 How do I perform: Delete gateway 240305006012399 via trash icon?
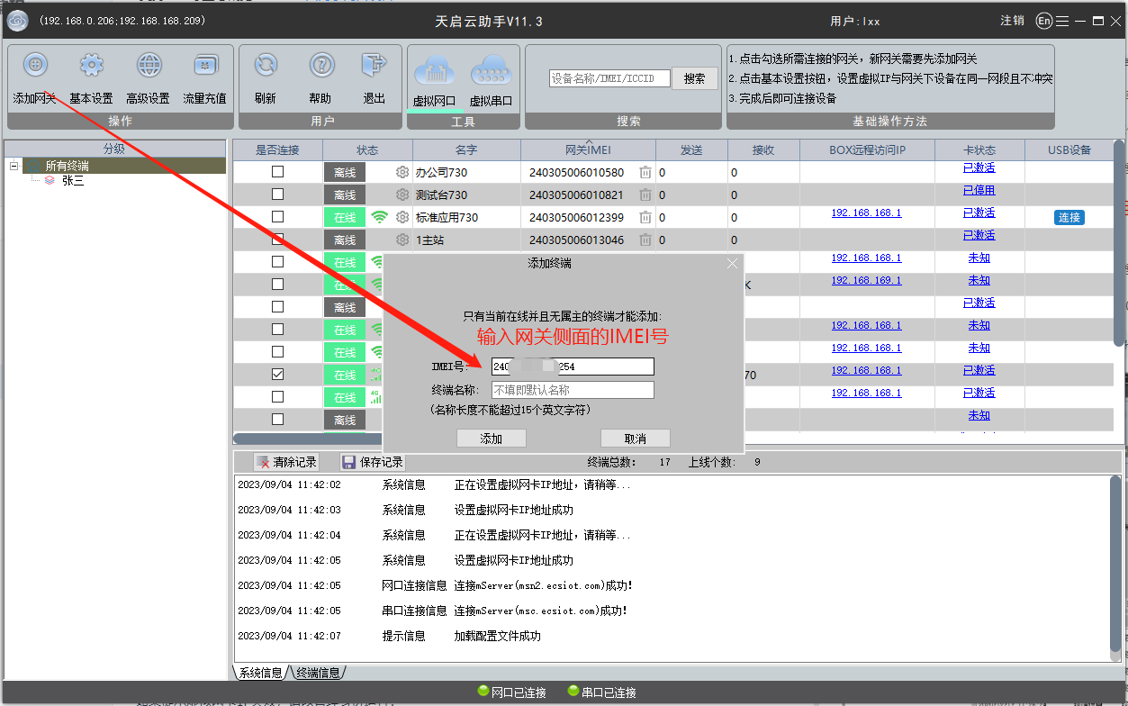[645, 217]
